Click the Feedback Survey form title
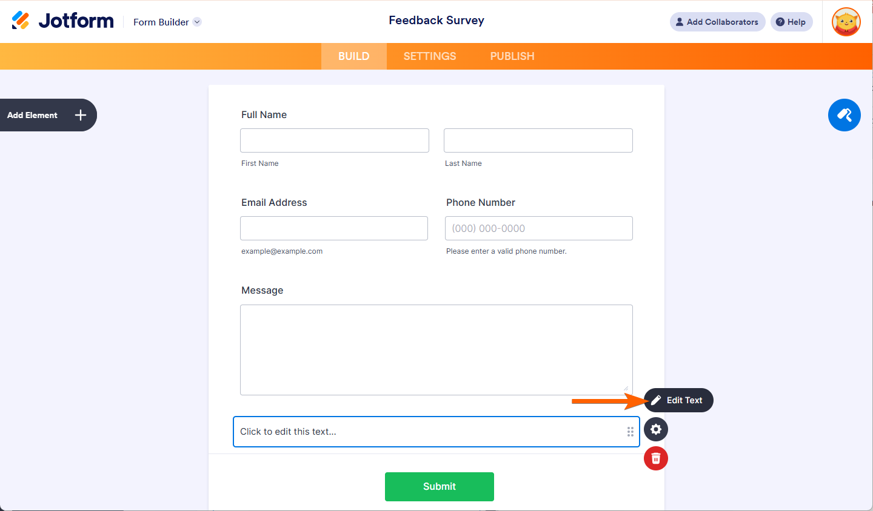This screenshot has height=511, width=873. click(436, 21)
